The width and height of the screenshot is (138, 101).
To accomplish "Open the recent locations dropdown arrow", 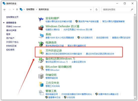I will 13,9.
